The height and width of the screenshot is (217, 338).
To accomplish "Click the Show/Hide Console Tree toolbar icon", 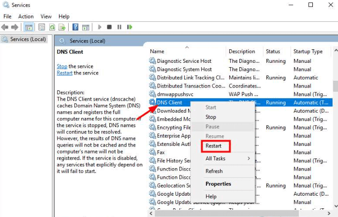I will [29, 27].
